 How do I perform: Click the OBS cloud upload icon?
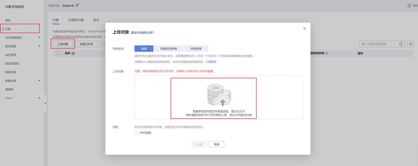click(x=219, y=95)
